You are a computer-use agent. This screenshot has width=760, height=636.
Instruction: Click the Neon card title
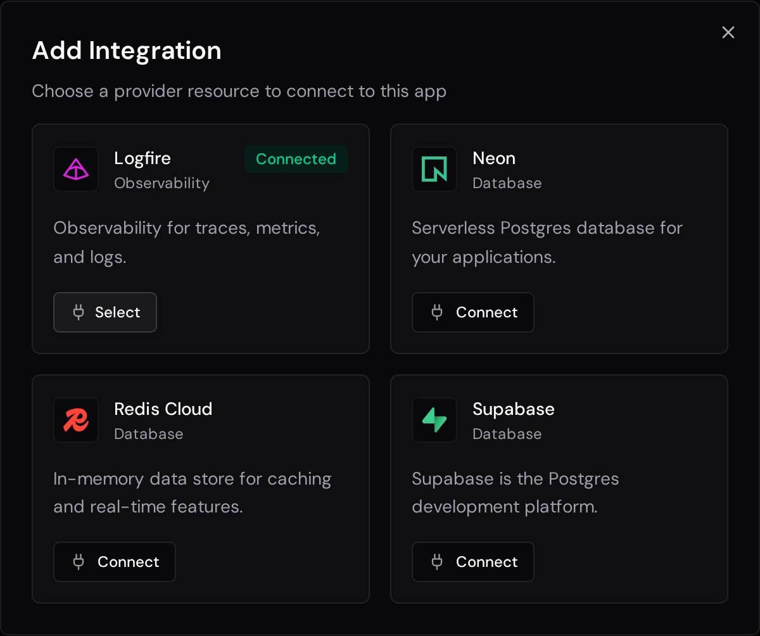click(494, 158)
